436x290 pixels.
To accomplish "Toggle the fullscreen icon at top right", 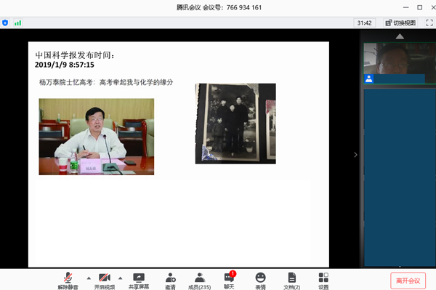I will pos(429,23).
